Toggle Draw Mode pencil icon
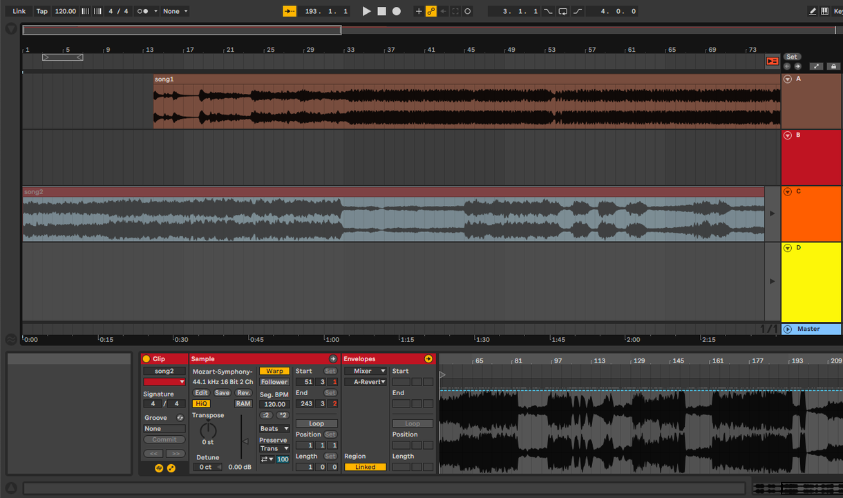Screen dimensions: 843x498 coord(813,11)
